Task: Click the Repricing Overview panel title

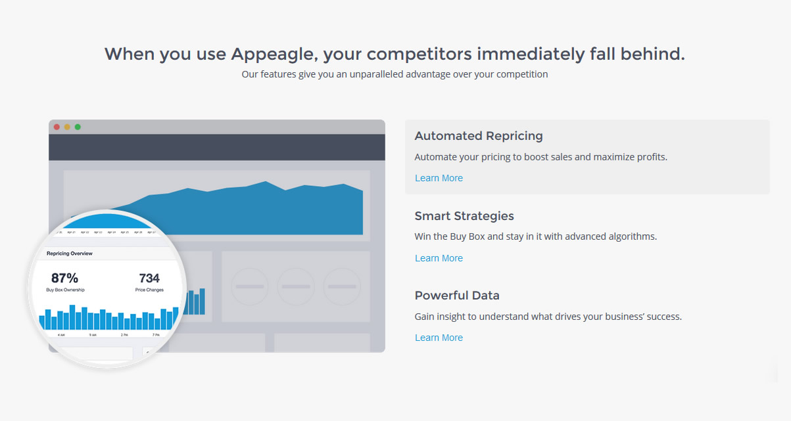Action: (x=70, y=254)
